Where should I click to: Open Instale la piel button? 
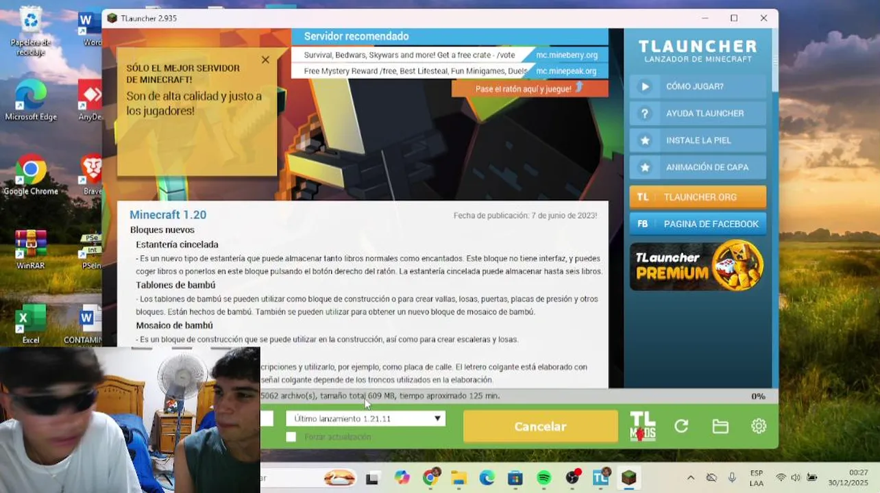[698, 140]
